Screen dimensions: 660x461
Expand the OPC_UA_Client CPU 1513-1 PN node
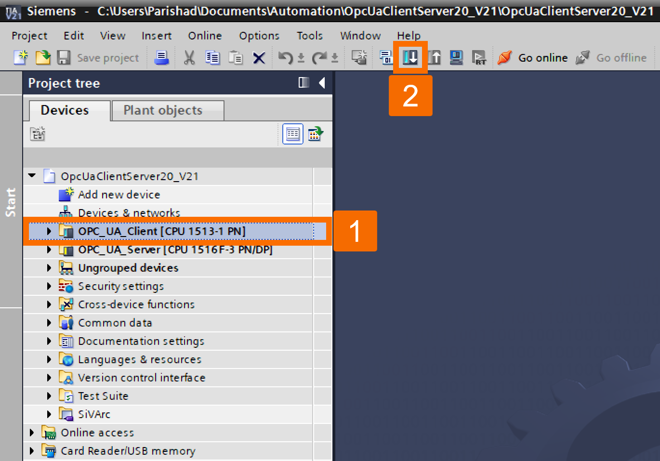coord(49,231)
